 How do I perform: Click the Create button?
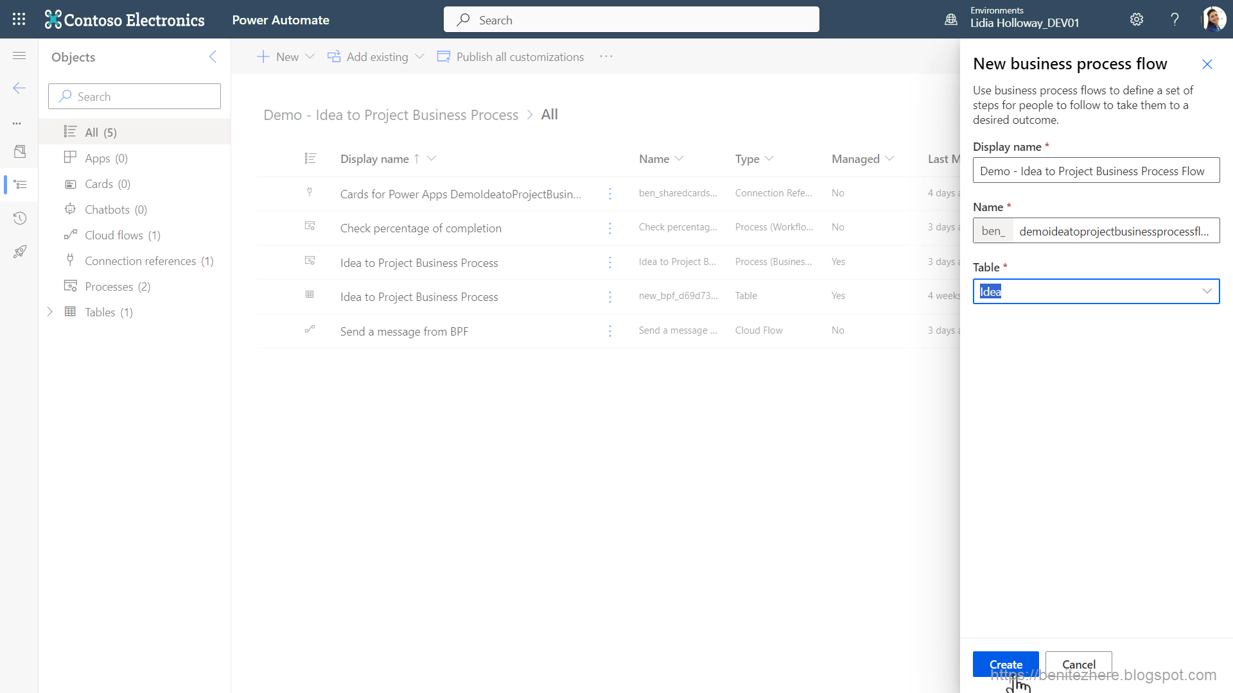[x=1005, y=664]
